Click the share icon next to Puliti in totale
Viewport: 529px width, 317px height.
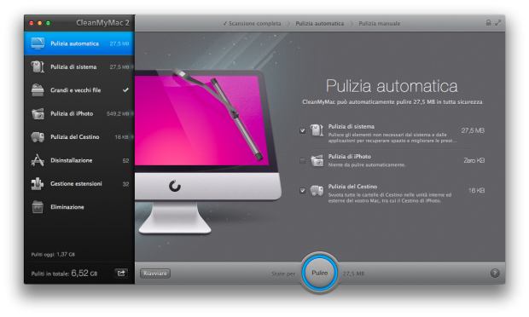pos(121,273)
